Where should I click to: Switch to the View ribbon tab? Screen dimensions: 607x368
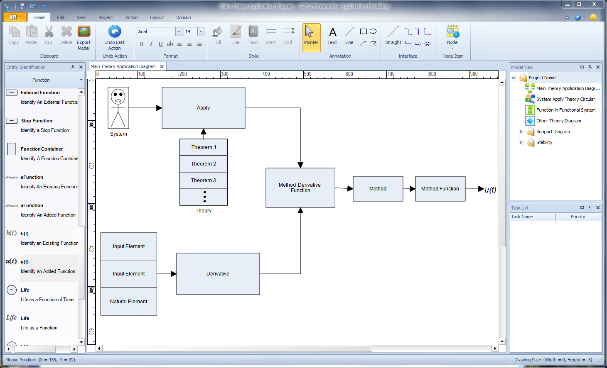pyautogui.click(x=82, y=17)
